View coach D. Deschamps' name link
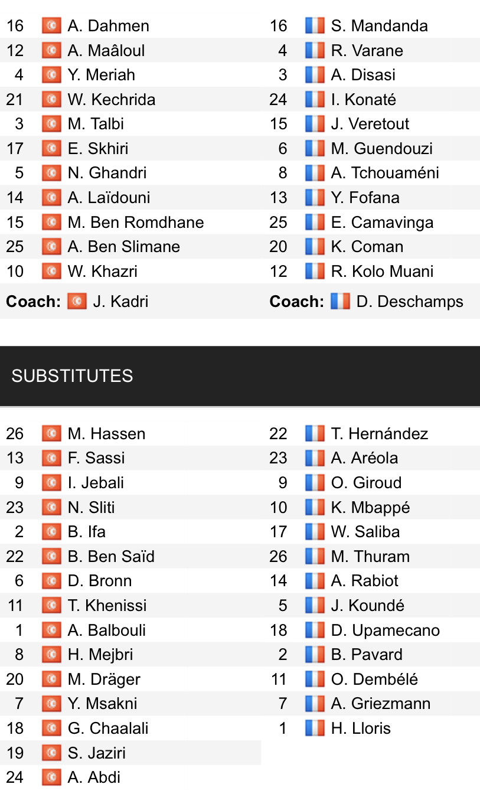 (x=410, y=302)
